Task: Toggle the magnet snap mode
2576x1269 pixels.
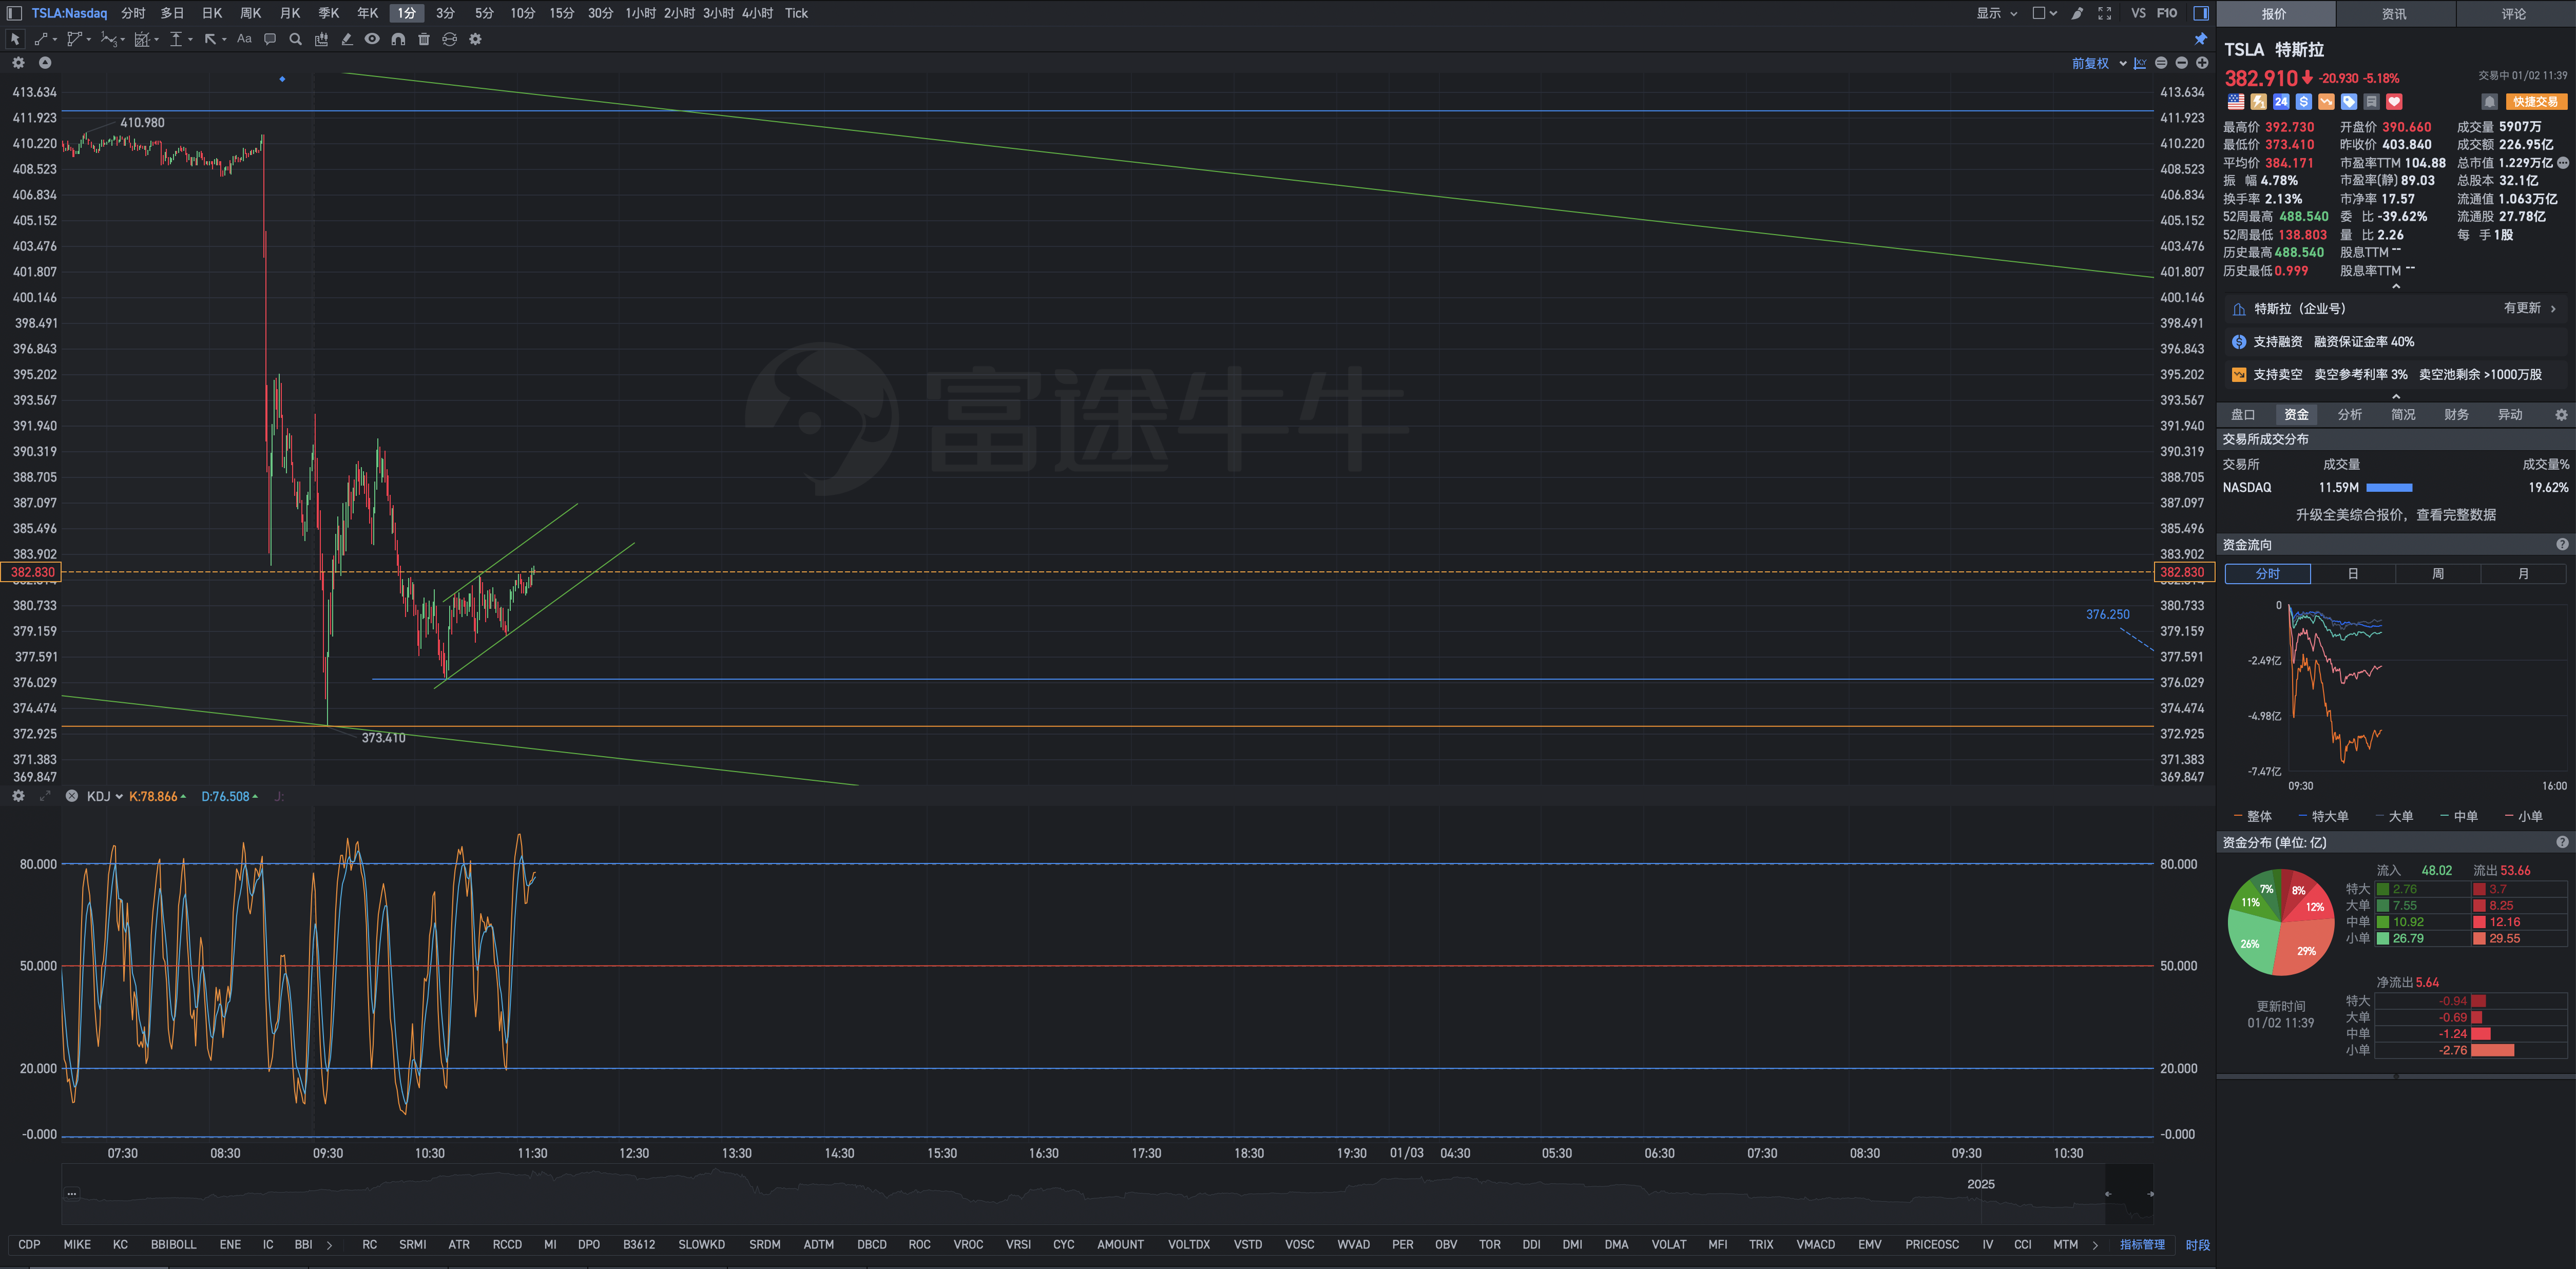Action: (x=398, y=39)
